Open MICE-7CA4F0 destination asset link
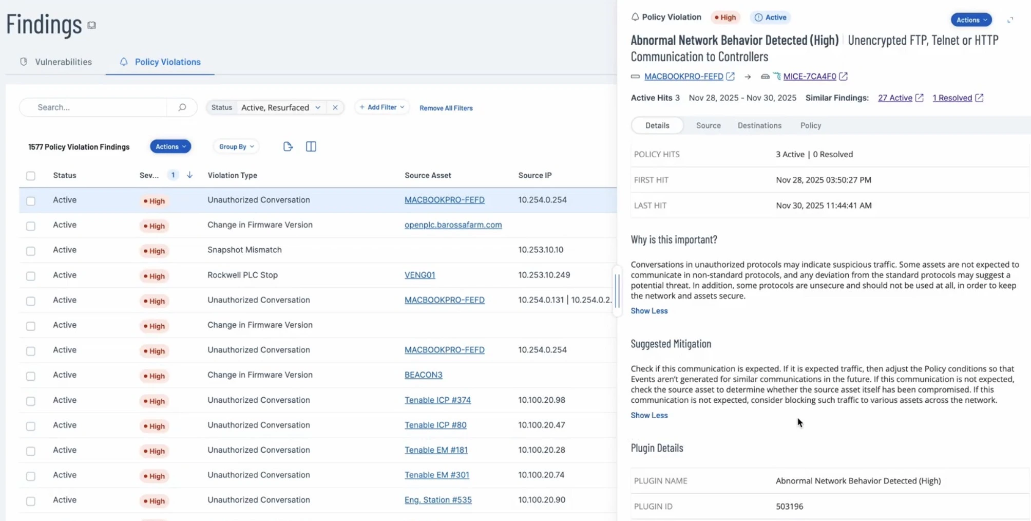This screenshot has height=521, width=1031. click(x=810, y=77)
